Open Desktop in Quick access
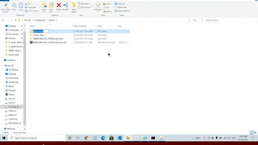Viewport: 258px width, 145px height. (12, 26)
